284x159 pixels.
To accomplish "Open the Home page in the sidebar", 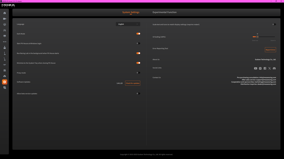I will pos(4,13).
